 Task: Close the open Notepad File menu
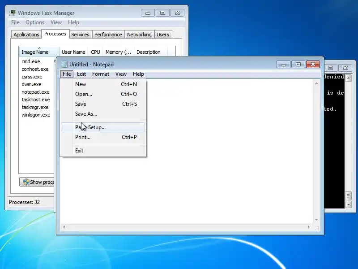tap(67, 74)
